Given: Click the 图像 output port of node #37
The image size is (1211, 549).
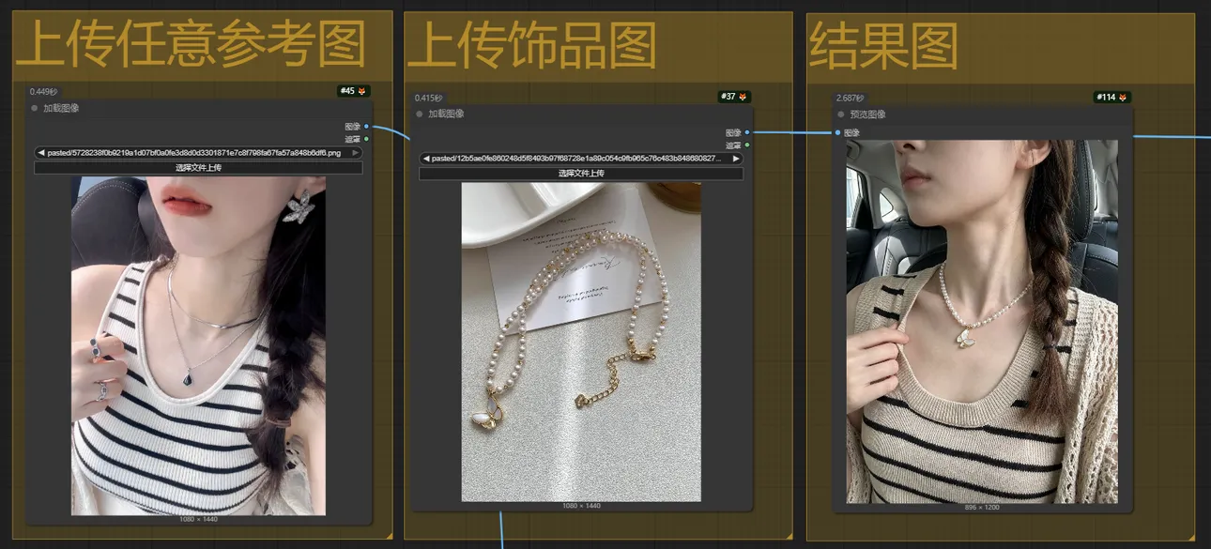Looking at the screenshot, I should coord(747,132).
